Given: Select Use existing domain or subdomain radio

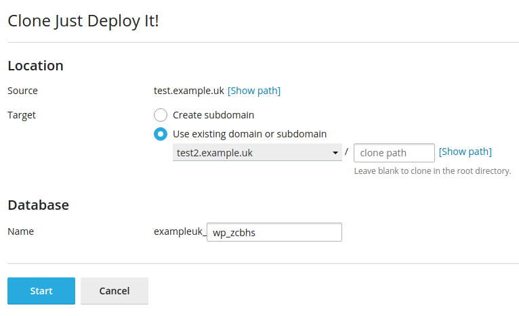Looking at the screenshot, I should [161, 134].
